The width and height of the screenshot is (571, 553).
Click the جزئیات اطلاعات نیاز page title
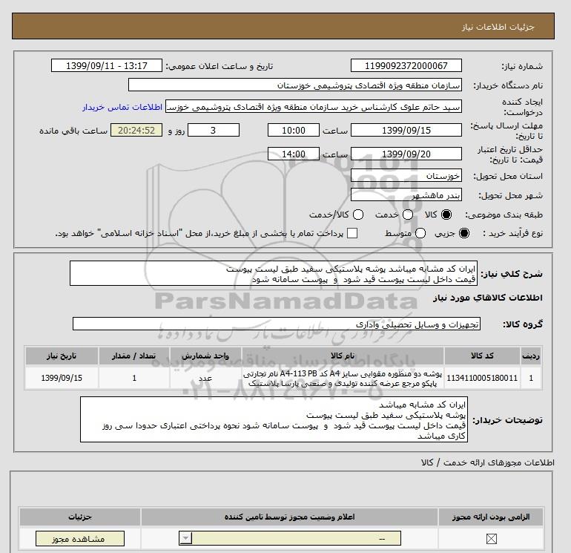coord(498,27)
